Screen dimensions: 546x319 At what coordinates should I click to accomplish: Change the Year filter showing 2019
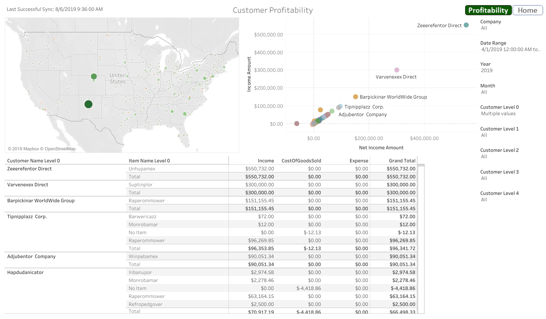(487, 70)
